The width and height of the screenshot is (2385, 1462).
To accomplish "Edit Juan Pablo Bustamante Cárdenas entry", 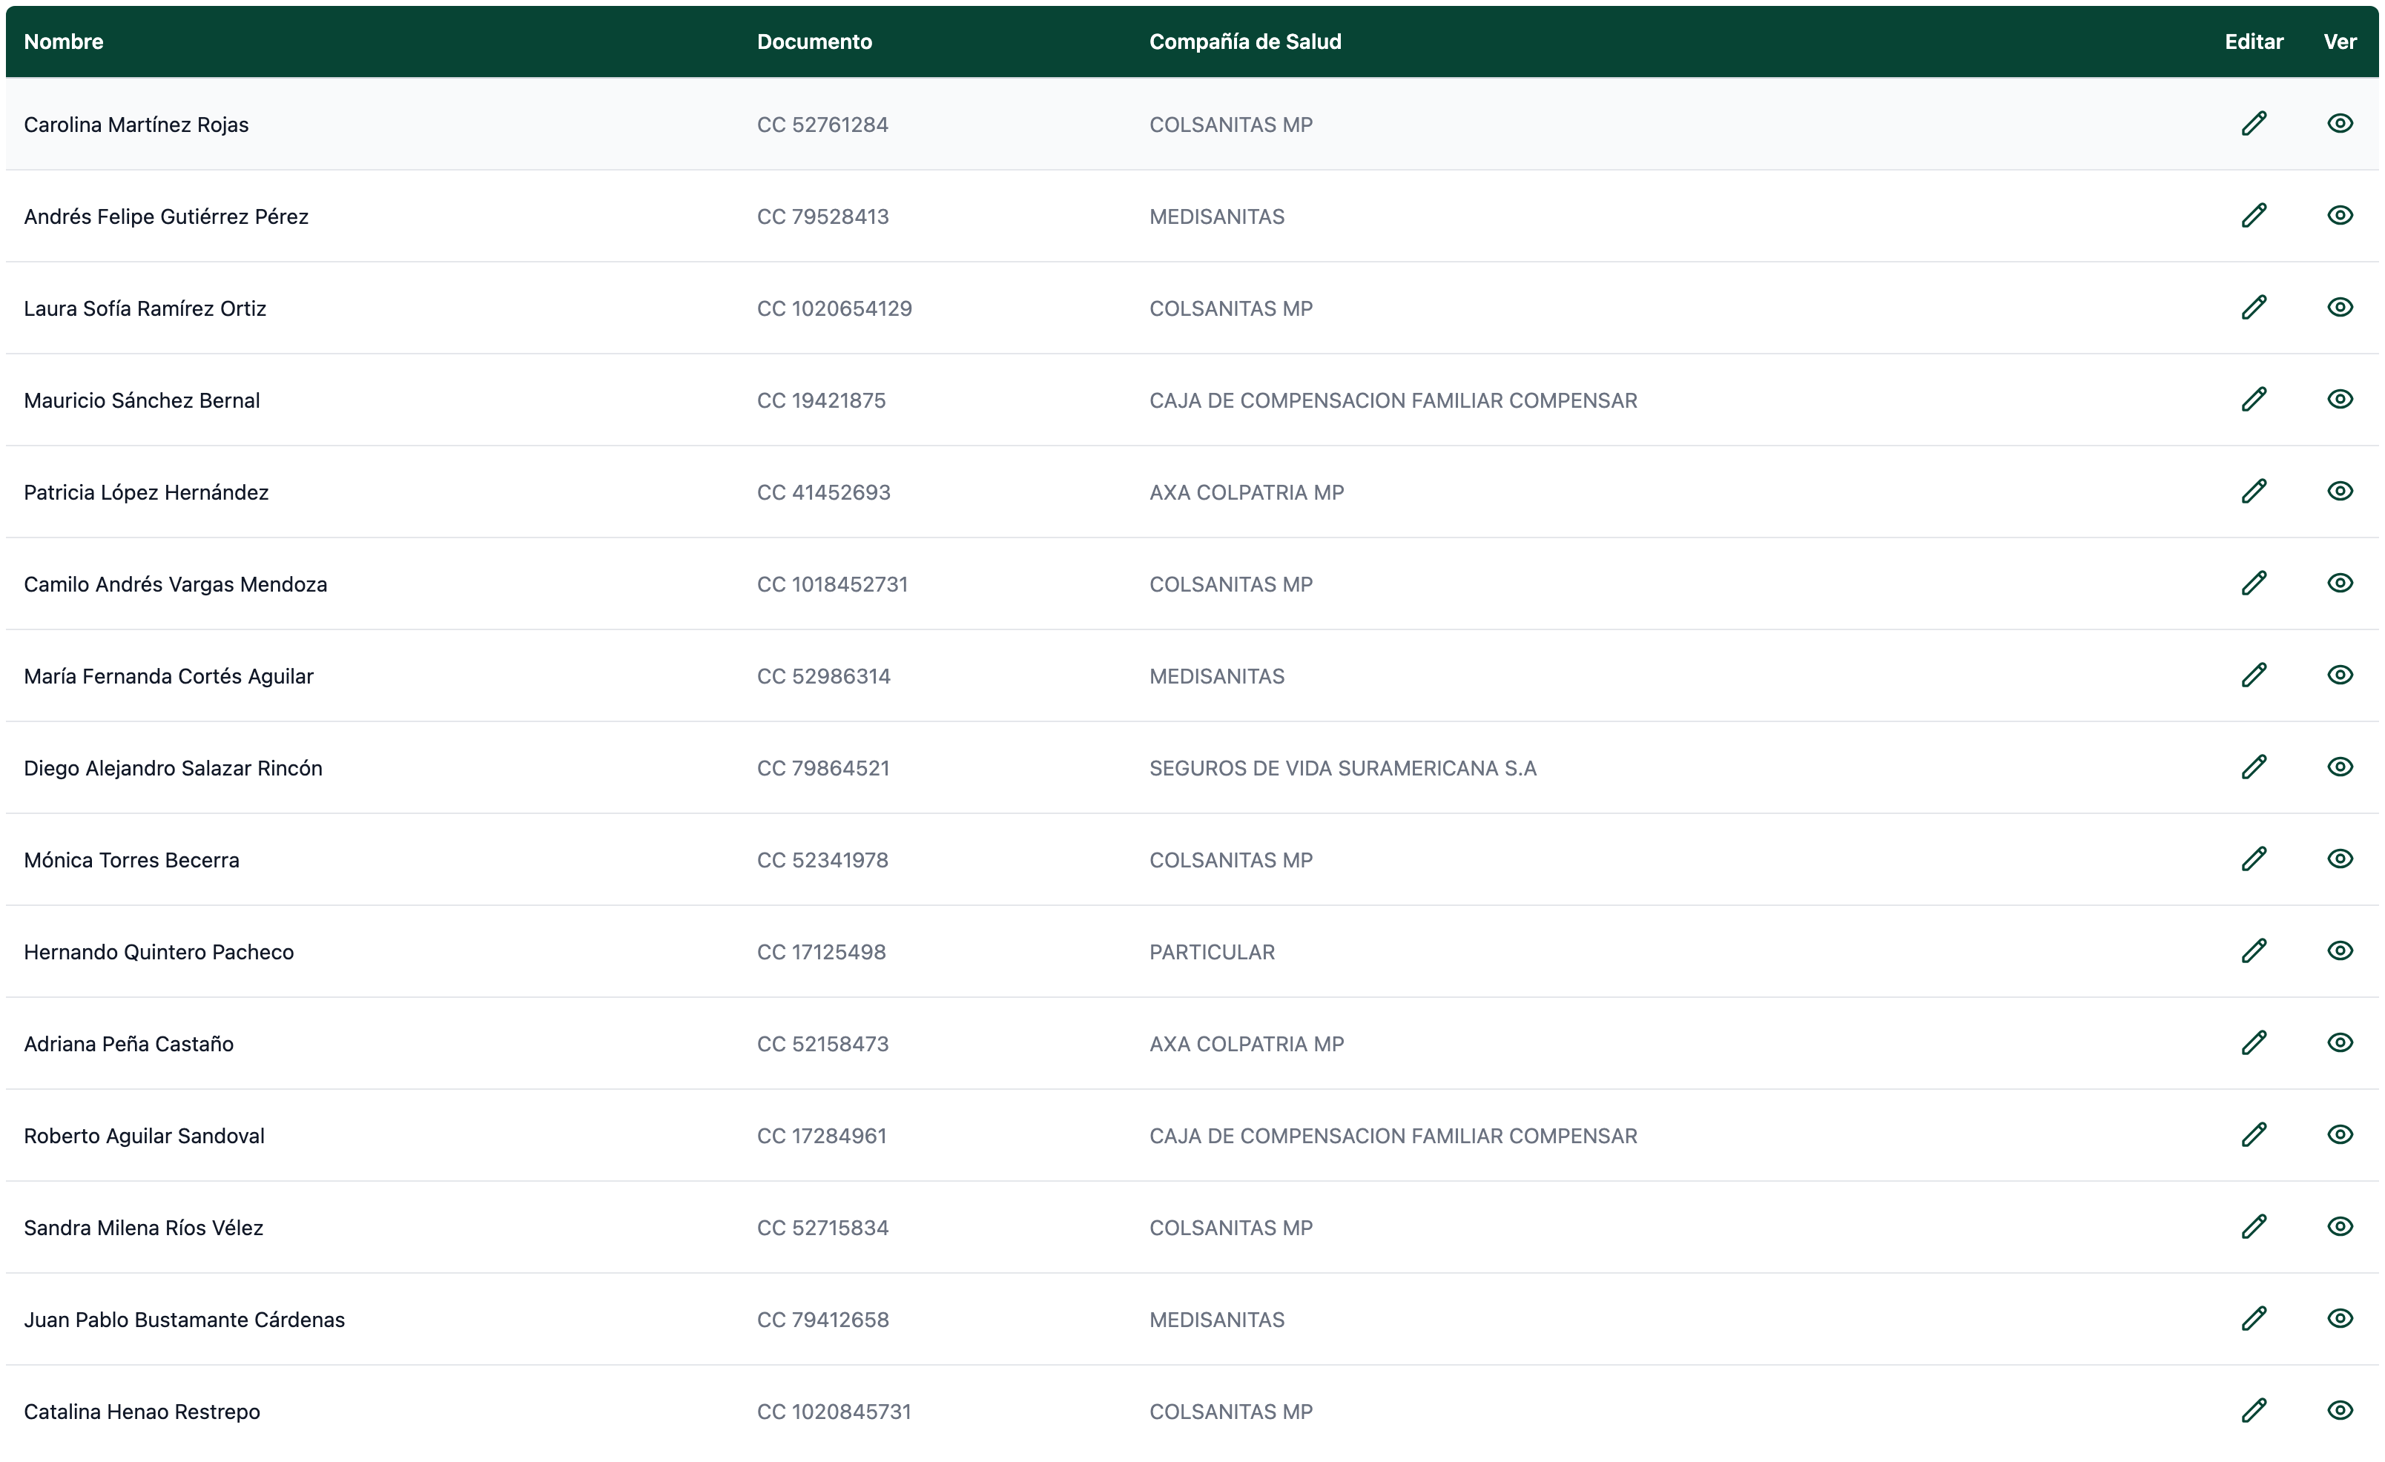I will click(x=2253, y=1319).
